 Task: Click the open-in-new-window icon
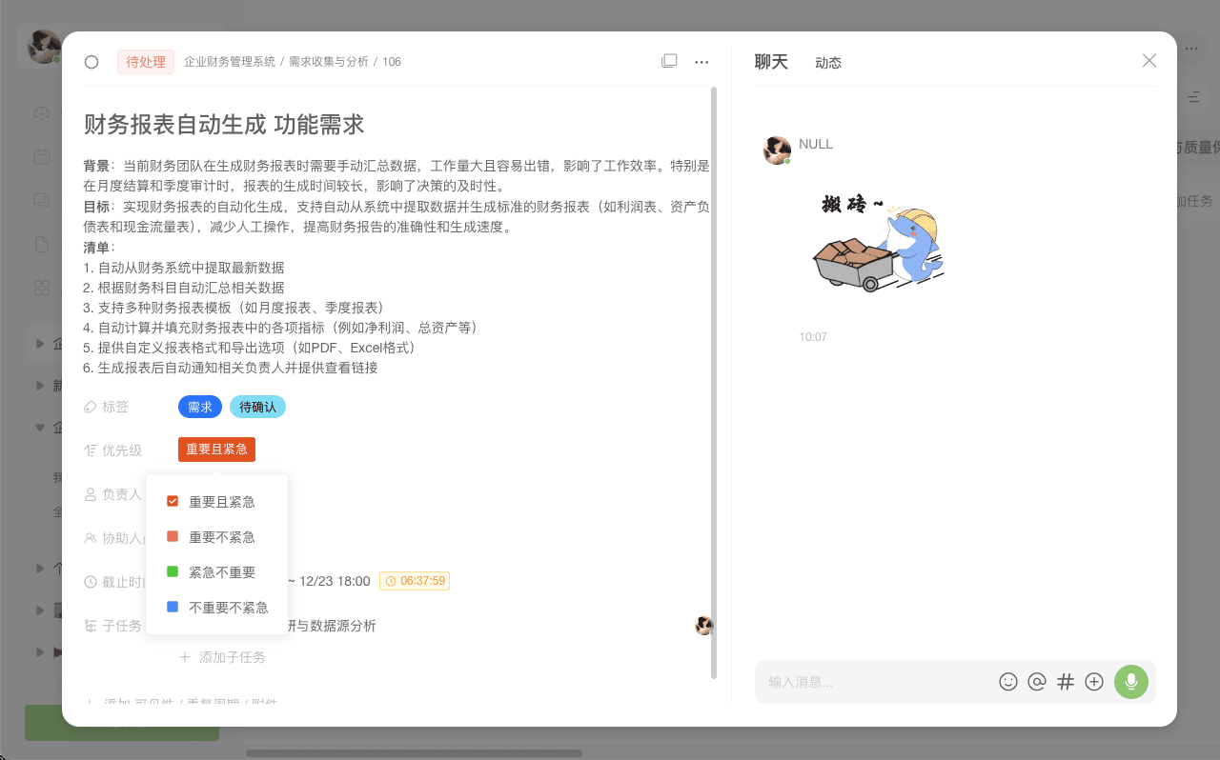click(669, 61)
